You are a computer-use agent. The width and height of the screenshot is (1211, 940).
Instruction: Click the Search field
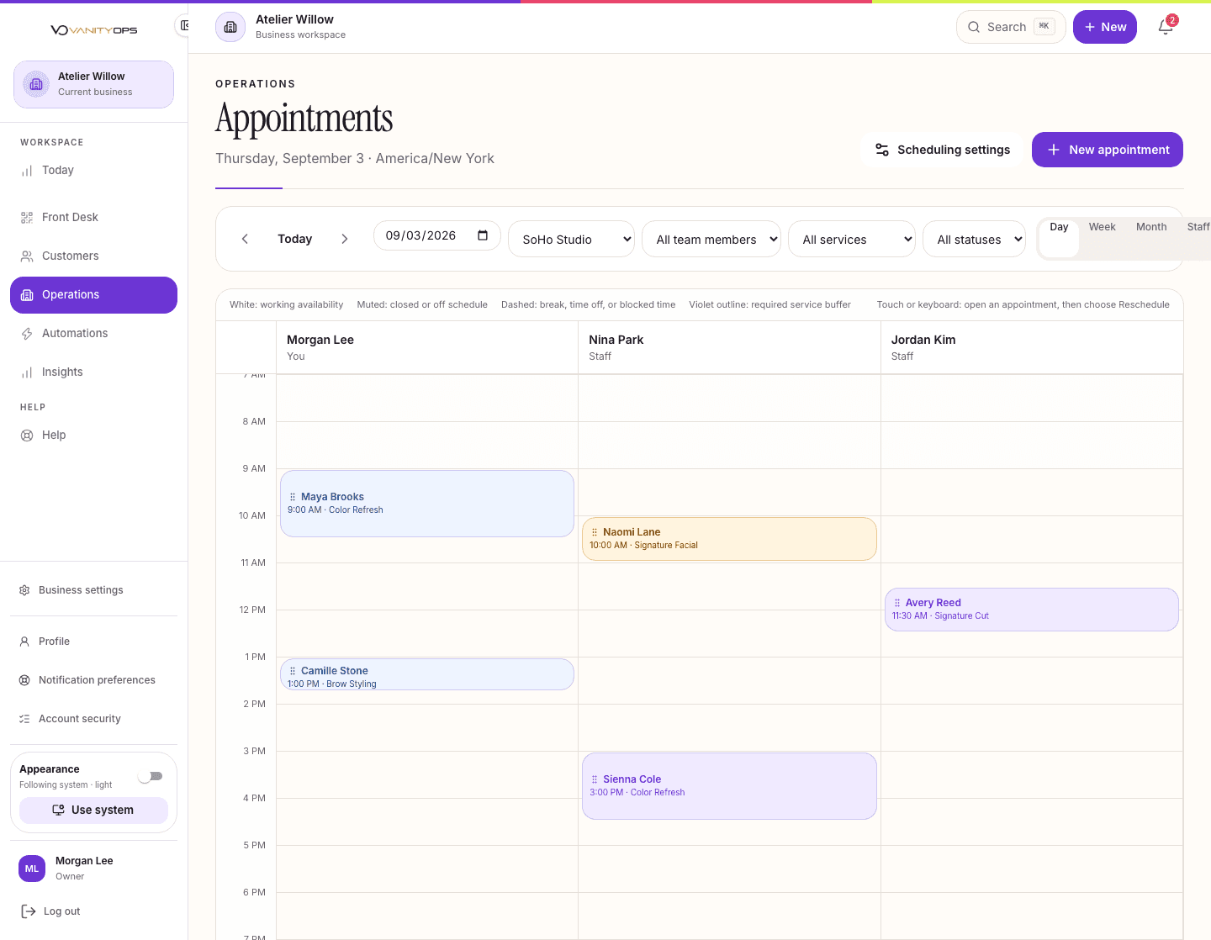1011,27
